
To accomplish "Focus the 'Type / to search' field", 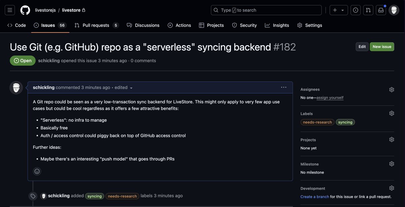I will (266, 10).
